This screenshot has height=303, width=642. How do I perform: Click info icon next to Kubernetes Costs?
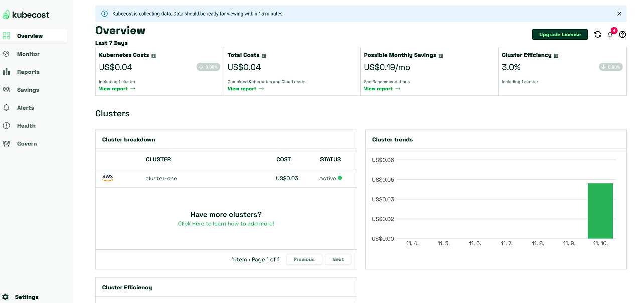point(154,56)
